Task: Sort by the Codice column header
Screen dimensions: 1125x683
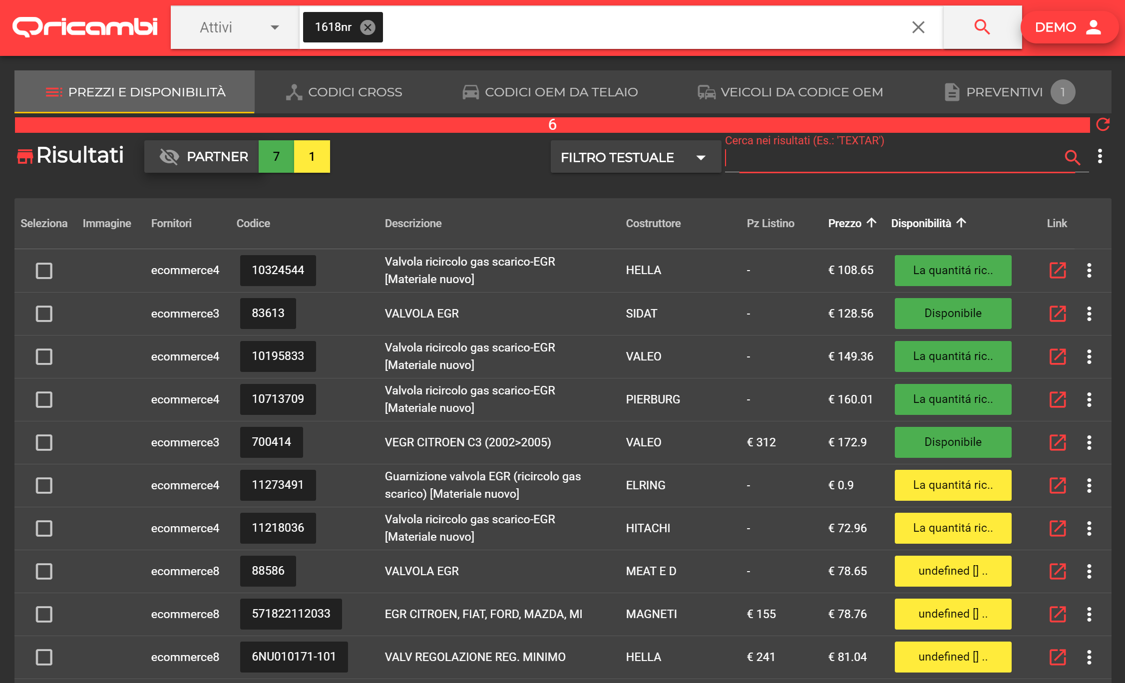Action: click(x=253, y=223)
